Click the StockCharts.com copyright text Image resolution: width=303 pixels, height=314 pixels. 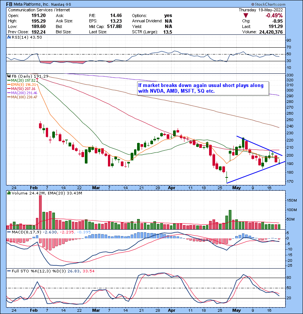(x=268, y=4)
